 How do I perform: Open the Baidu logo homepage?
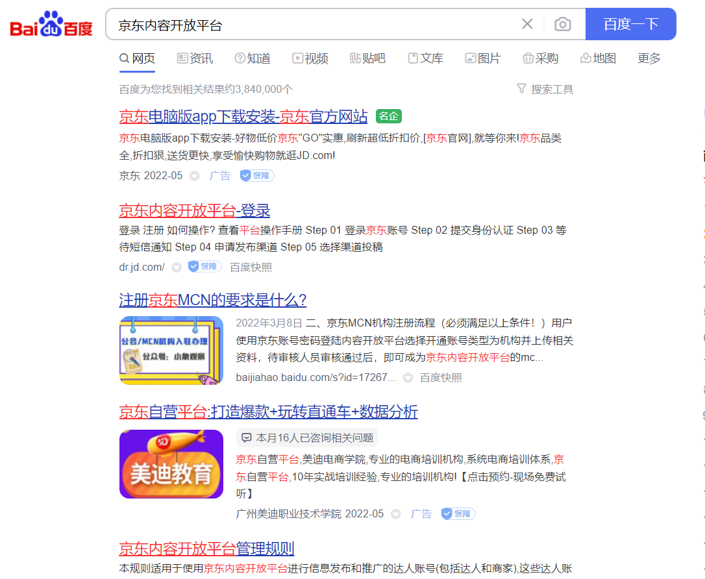51,24
